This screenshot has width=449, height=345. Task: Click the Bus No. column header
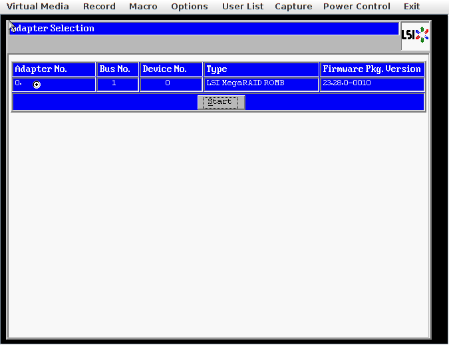pyautogui.click(x=118, y=69)
